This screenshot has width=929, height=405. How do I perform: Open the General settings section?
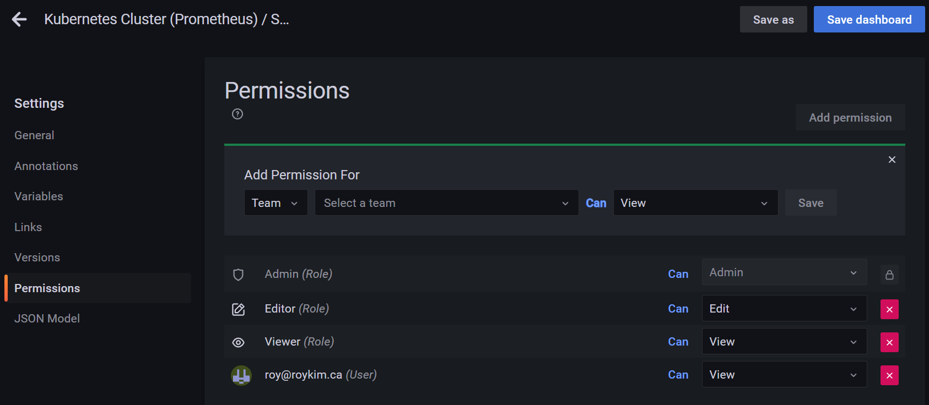tap(34, 135)
